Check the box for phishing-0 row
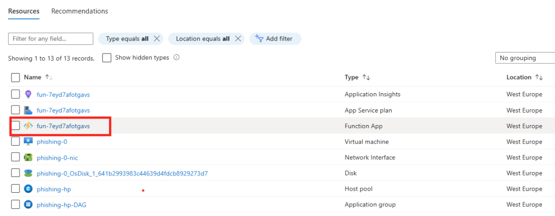The image size is (555, 216). coord(15,142)
